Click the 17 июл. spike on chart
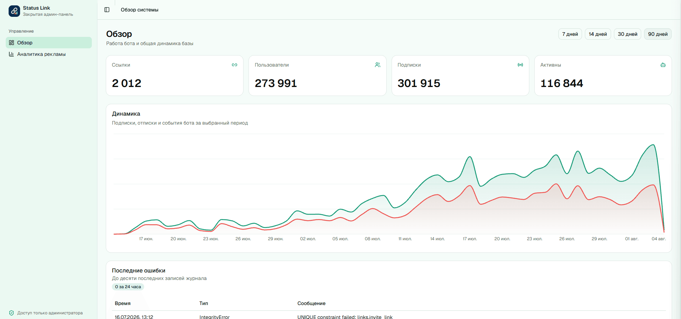 click(469, 157)
